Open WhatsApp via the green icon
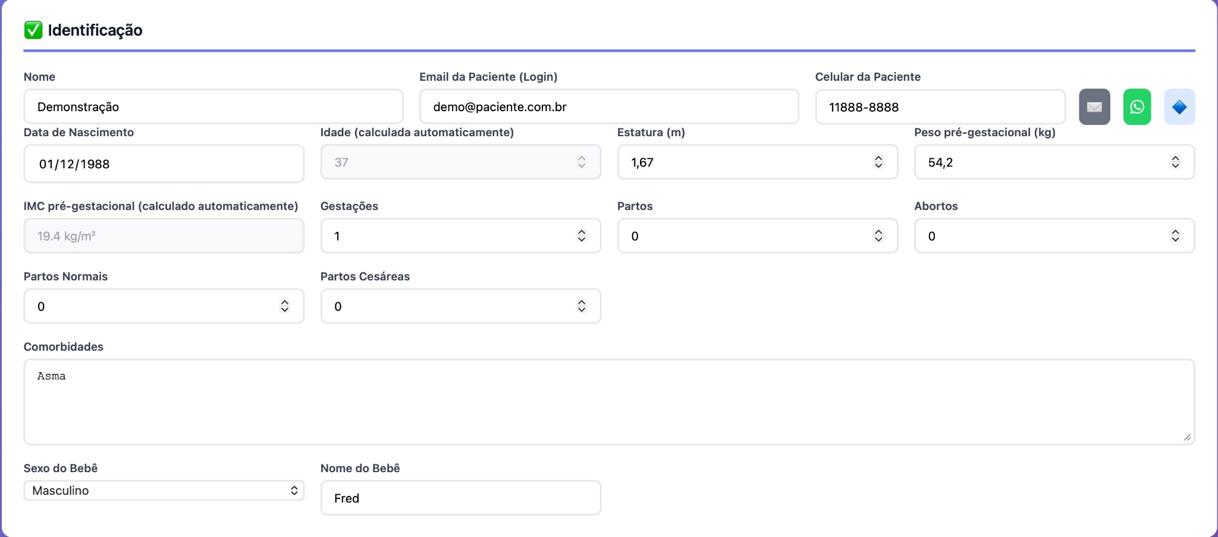The height and width of the screenshot is (537, 1218). [1137, 107]
